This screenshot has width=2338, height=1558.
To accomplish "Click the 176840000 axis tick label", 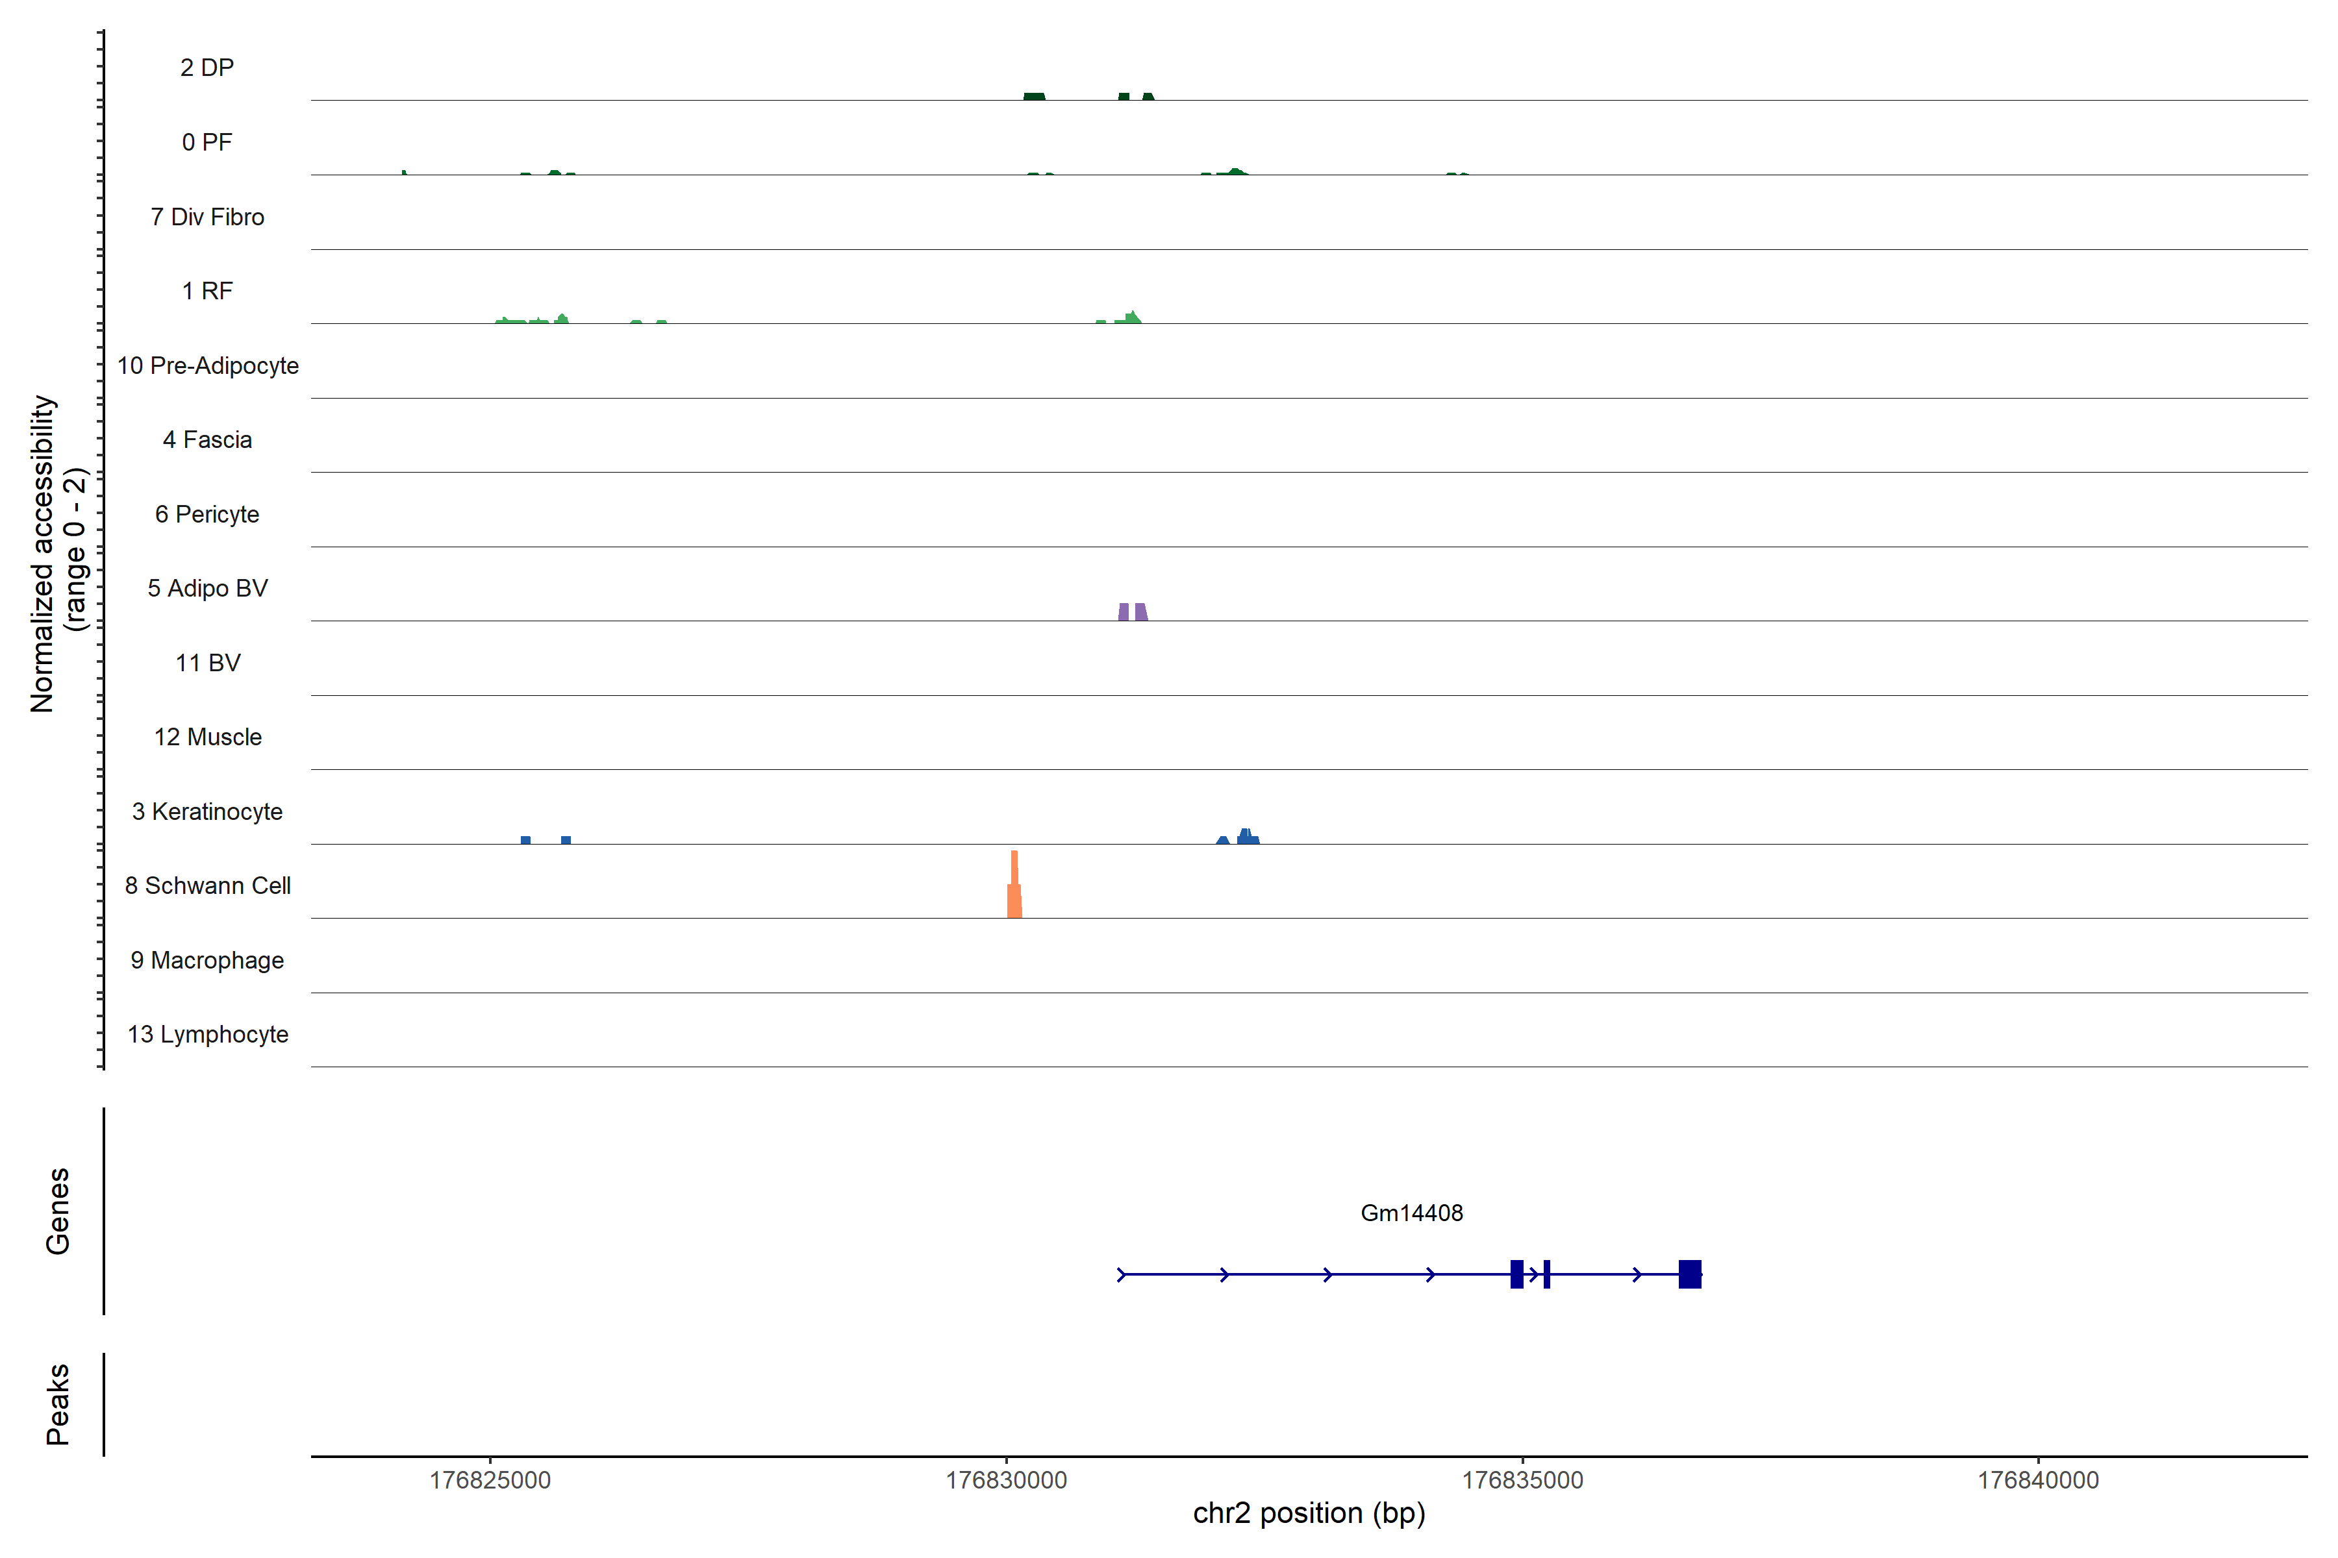I will (2038, 1481).
